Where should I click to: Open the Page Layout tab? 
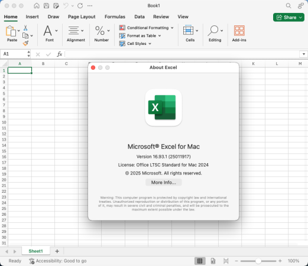pos(82,17)
